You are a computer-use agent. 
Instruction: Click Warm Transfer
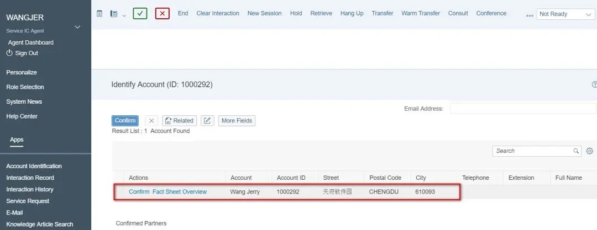[x=420, y=13]
